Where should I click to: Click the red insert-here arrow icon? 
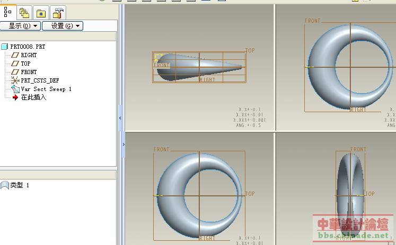tap(15, 97)
